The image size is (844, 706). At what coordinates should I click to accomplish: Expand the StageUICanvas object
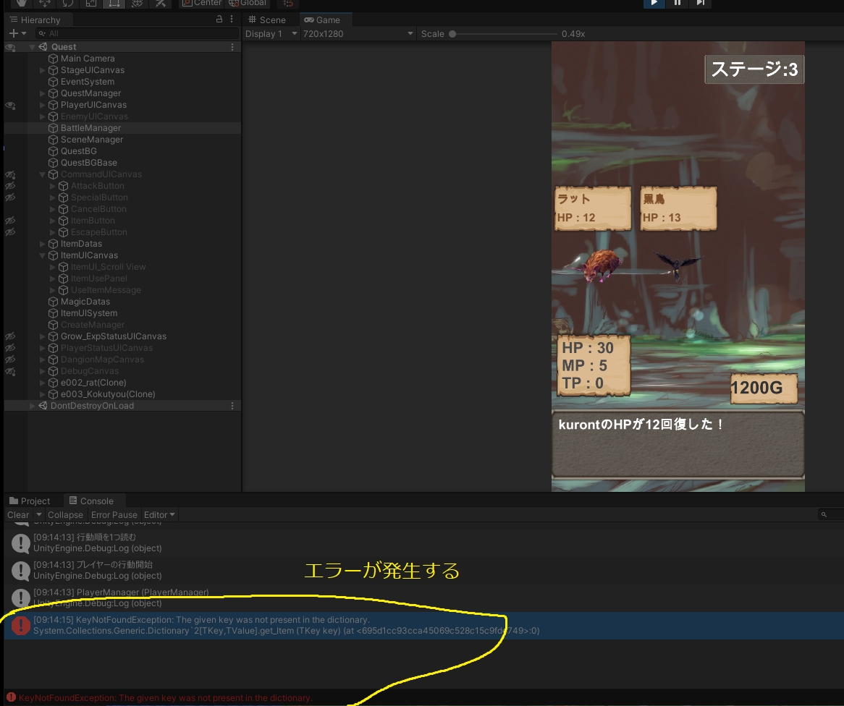tap(43, 70)
